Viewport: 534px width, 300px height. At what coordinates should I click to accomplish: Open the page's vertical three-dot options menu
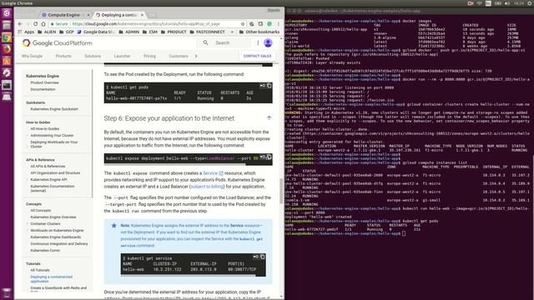pyautogui.click(x=258, y=42)
